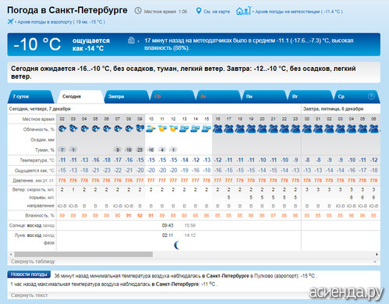The width and height of the screenshot is (389, 304).
Task: Click the Завтра, пятница, 8 декабря heading
Action: (x=333, y=108)
